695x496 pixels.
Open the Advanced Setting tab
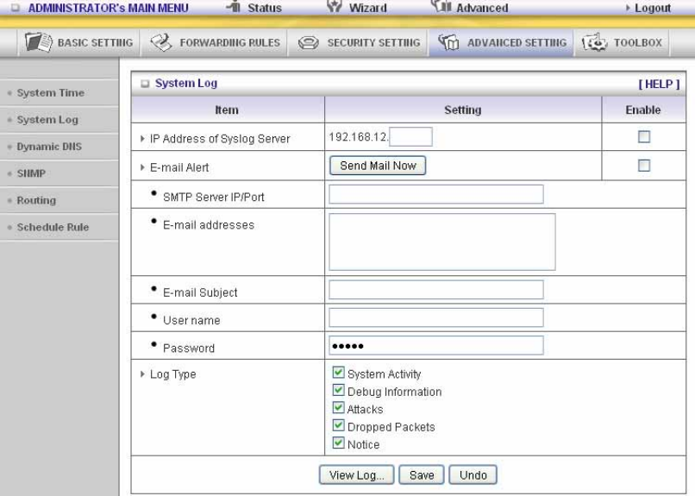point(501,42)
